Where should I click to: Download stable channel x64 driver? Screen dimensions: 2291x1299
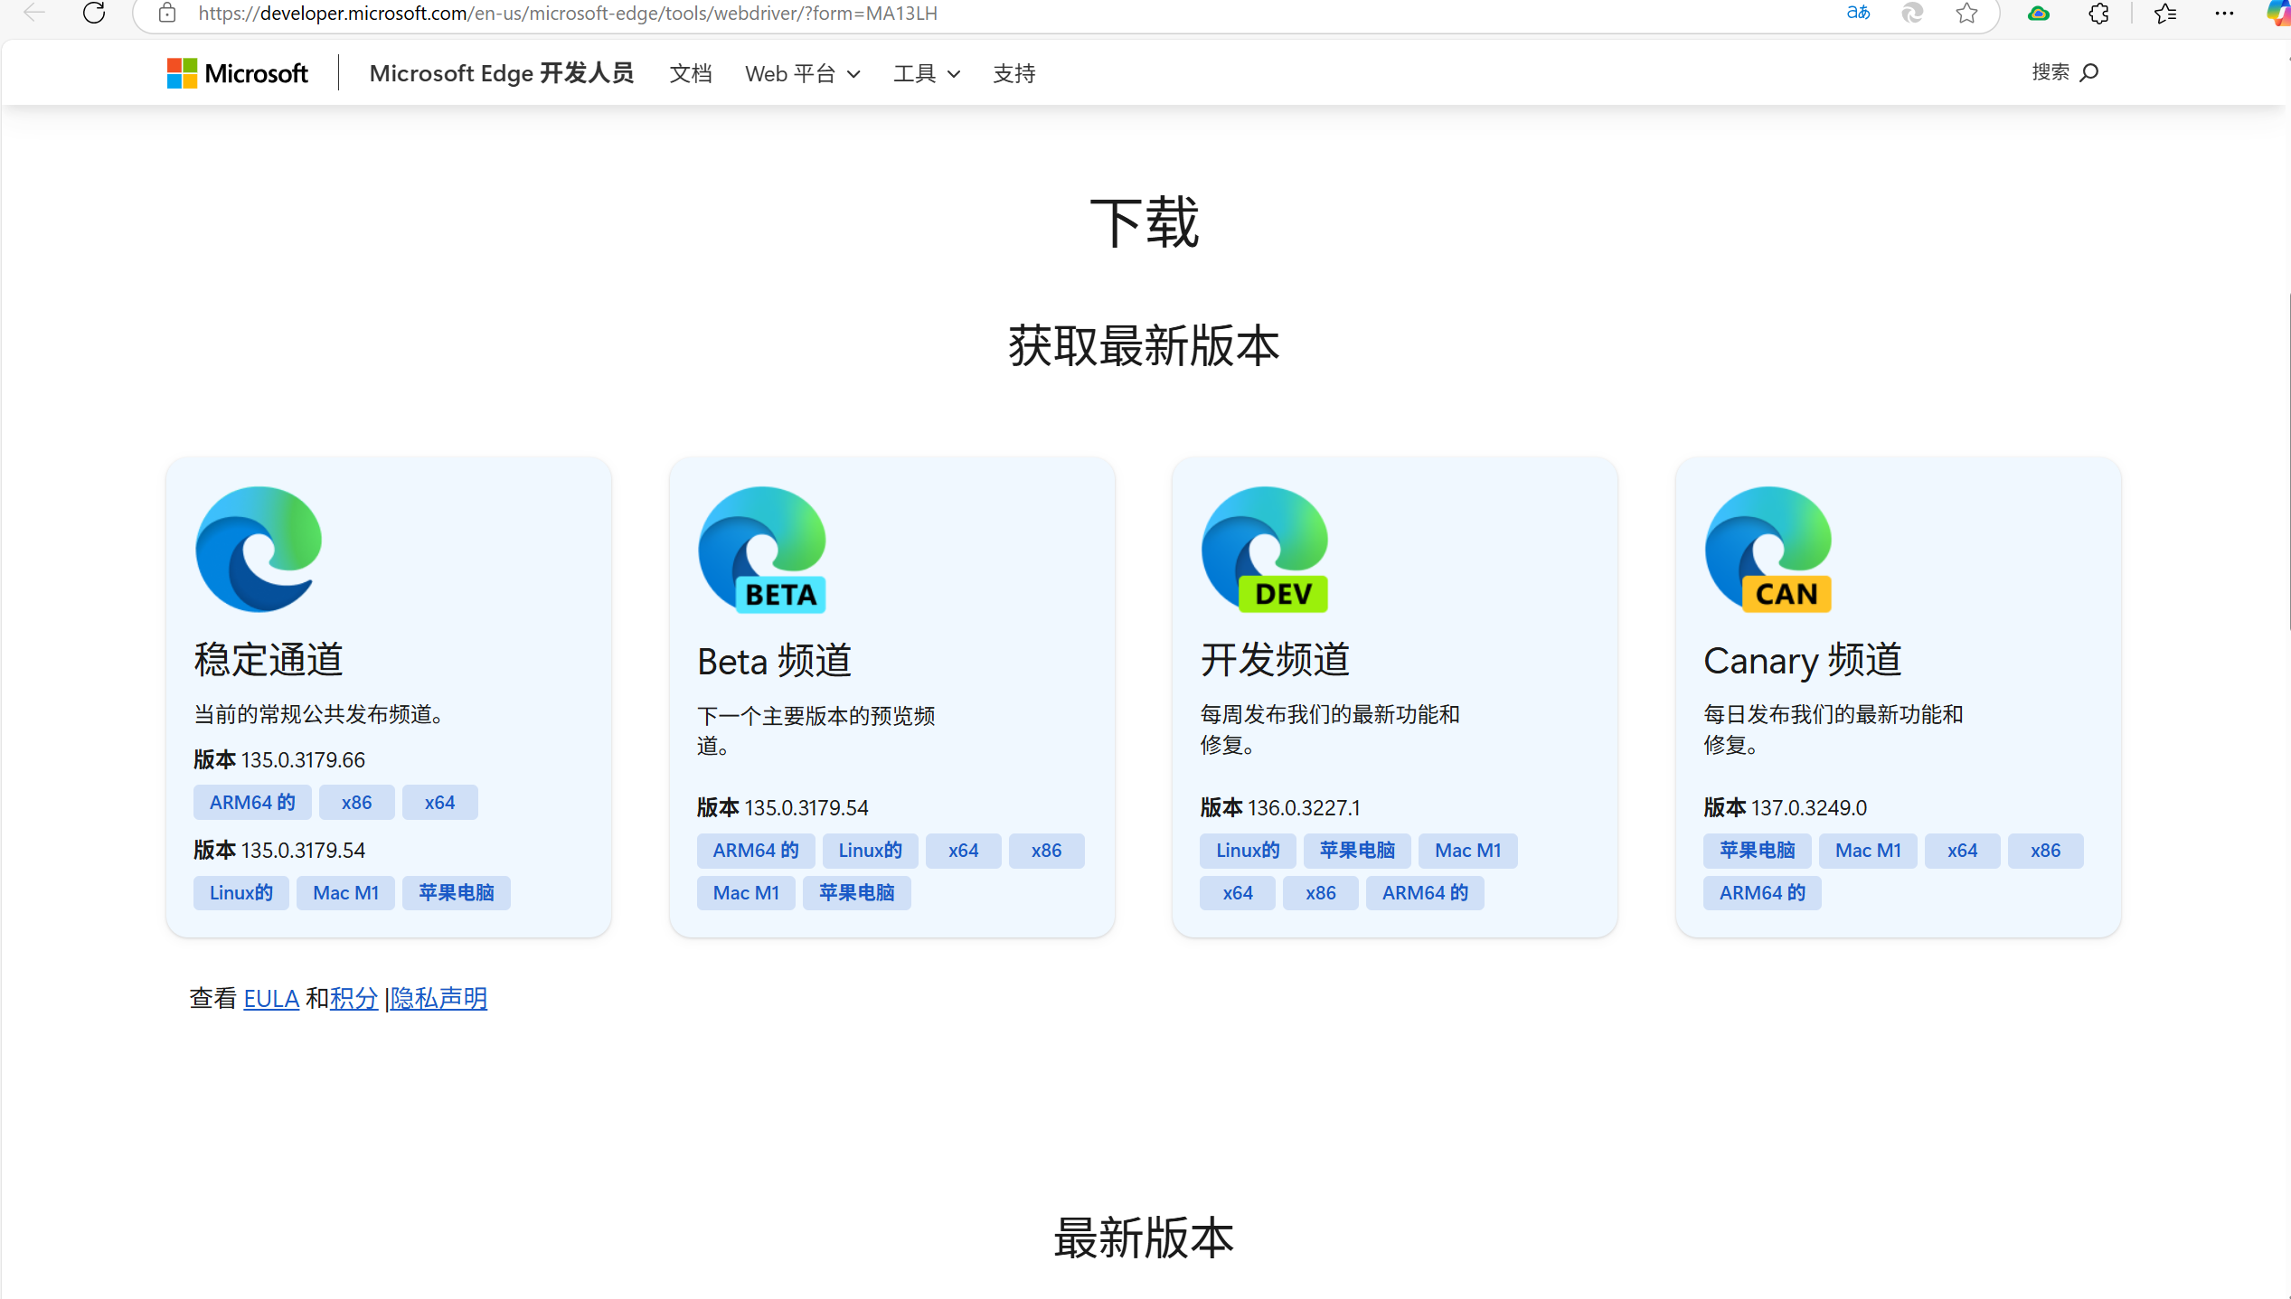[x=439, y=802]
